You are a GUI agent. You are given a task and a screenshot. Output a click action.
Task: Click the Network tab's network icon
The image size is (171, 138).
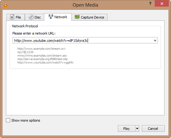coord(51,17)
